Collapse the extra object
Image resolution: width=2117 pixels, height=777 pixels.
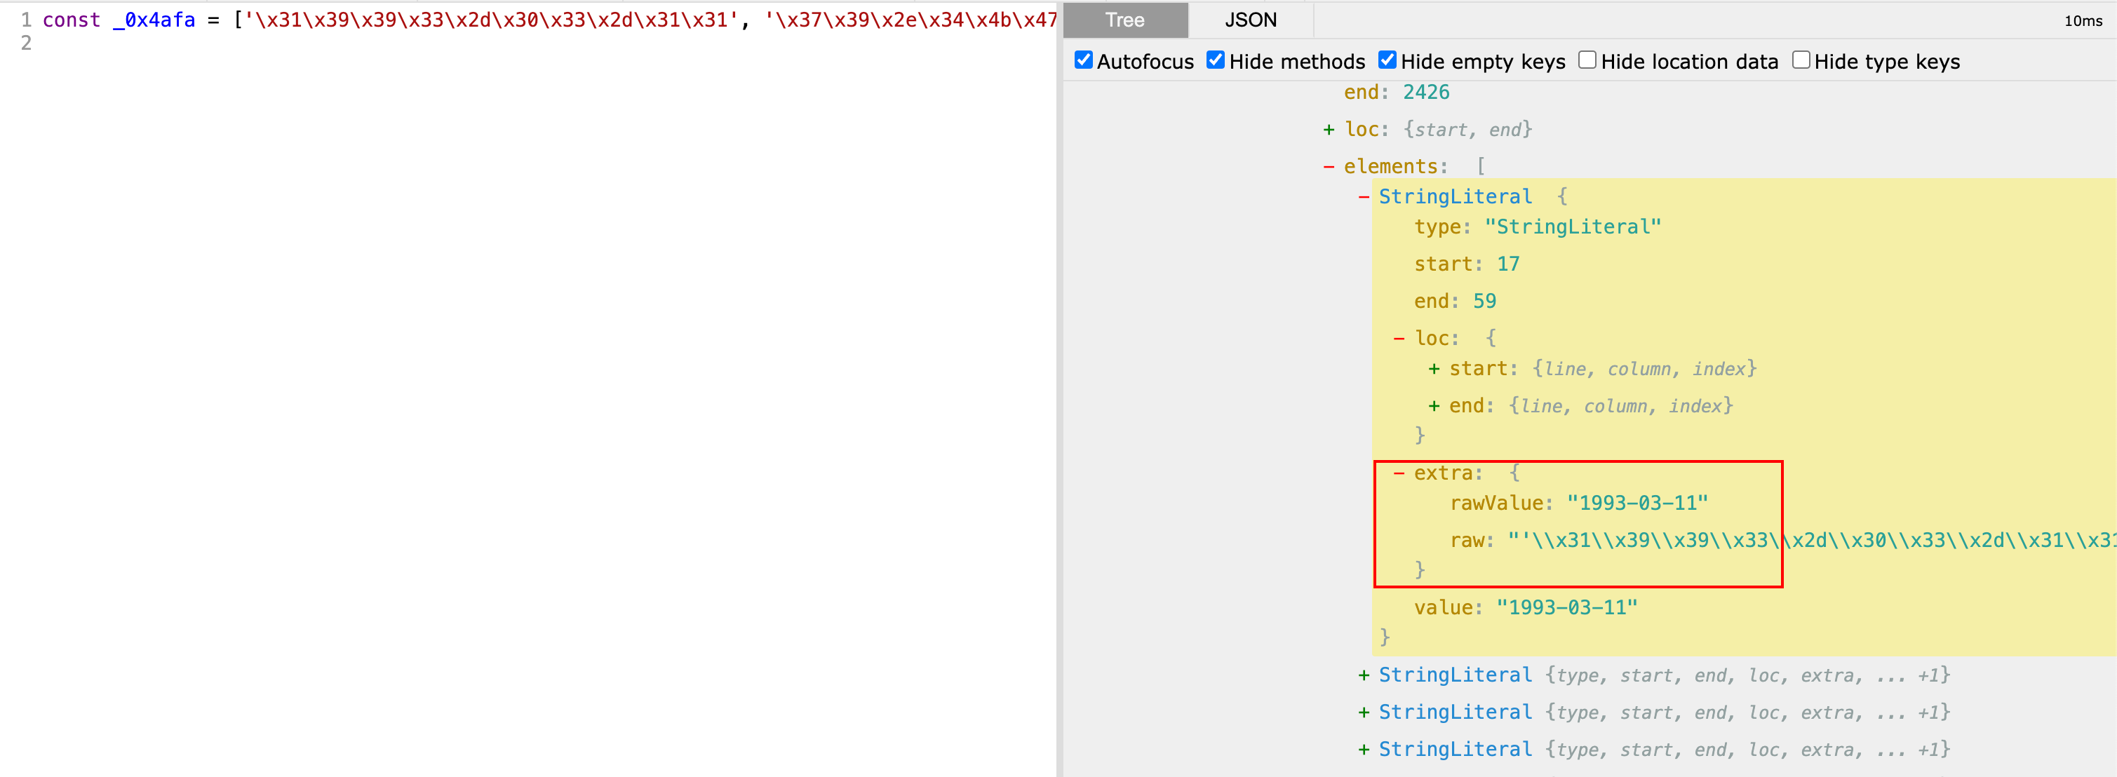pyautogui.click(x=1399, y=473)
